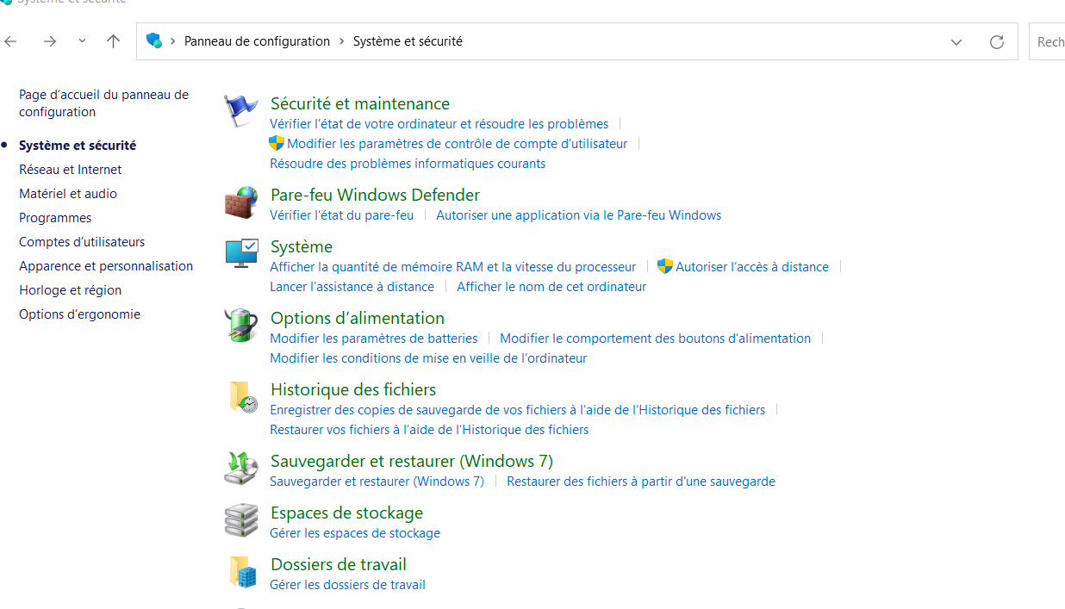
Task: Open the recent locations dropdown arrow
Action: pyautogui.click(x=82, y=41)
